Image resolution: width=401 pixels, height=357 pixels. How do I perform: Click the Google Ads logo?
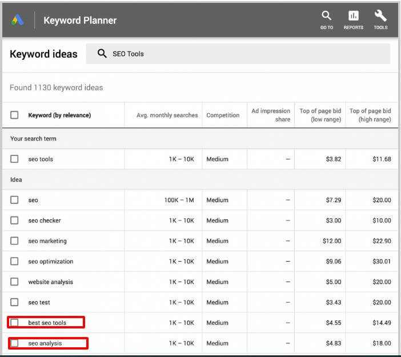17,20
